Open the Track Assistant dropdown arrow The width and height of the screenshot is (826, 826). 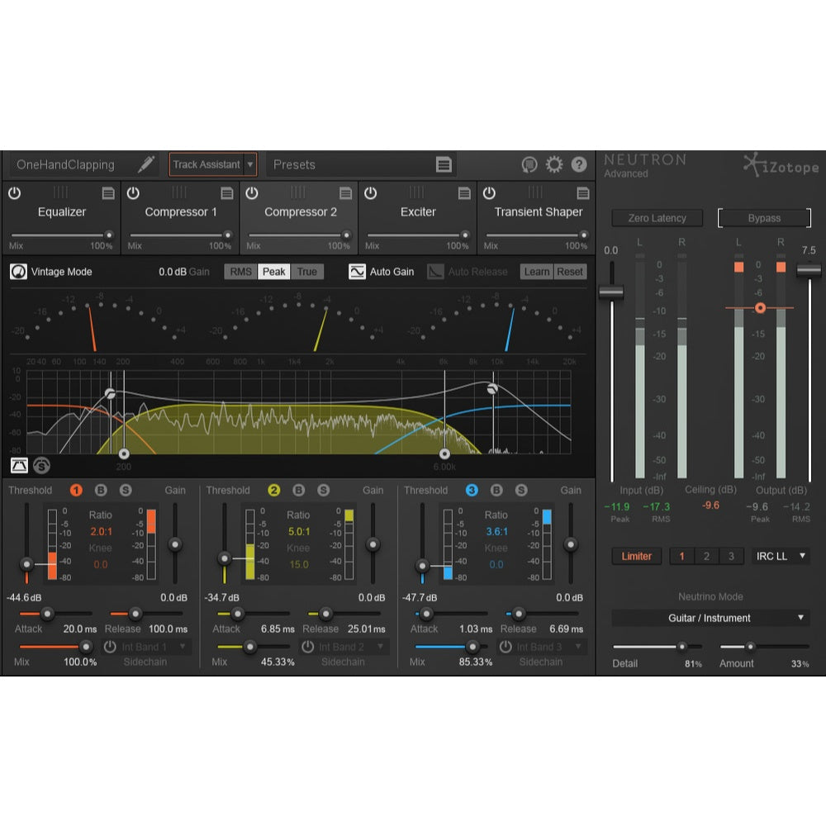click(x=250, y=164)
